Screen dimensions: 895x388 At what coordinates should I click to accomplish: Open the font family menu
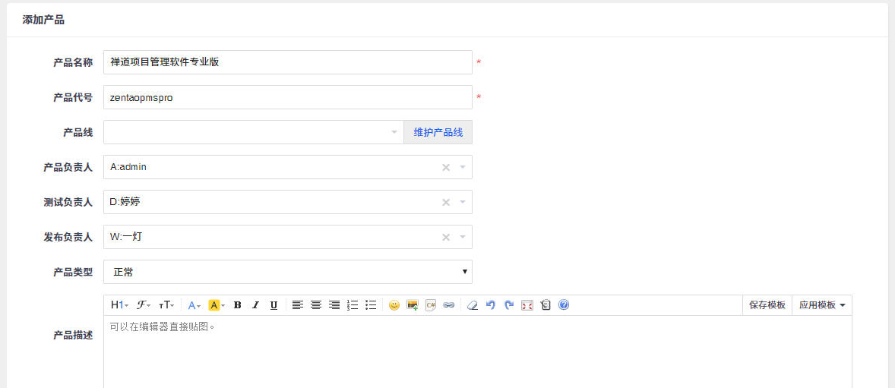click(x=144, y=305)
